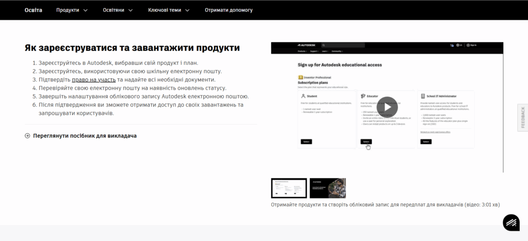Click the circled arrow icon beside the educator guide

(27, 136)
